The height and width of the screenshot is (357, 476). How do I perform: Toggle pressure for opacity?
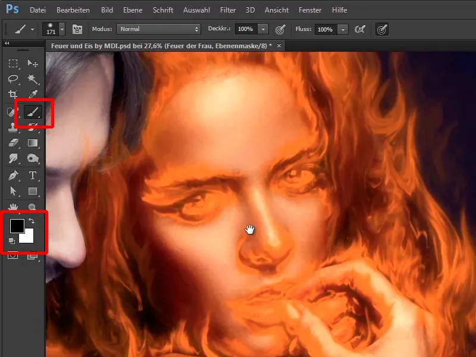pyautogui.click(x=280, y=29)
